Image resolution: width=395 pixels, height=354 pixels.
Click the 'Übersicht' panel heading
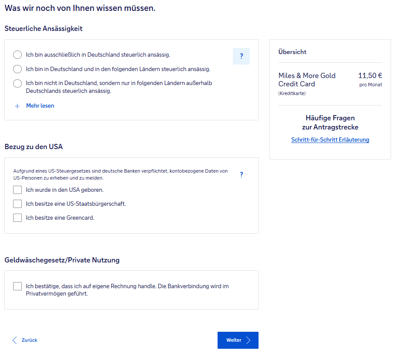292,52
